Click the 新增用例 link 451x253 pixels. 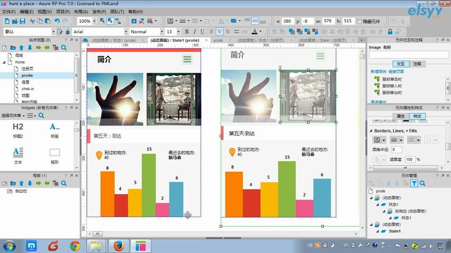tap(378, 71)
